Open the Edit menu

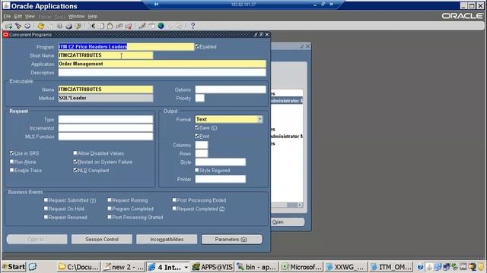pyautogui.click(x=18, y=17)
